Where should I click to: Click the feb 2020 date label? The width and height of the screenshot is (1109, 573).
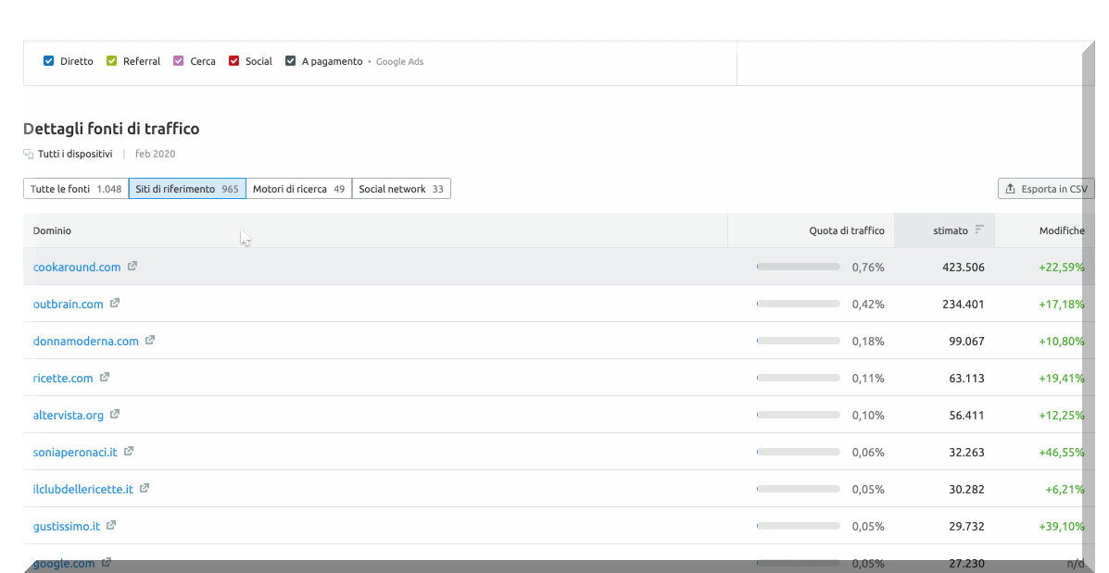pyautogui.click(x=155, y=154)
